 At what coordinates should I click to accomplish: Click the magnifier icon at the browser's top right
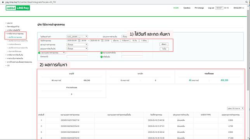(x=247, y=2)
